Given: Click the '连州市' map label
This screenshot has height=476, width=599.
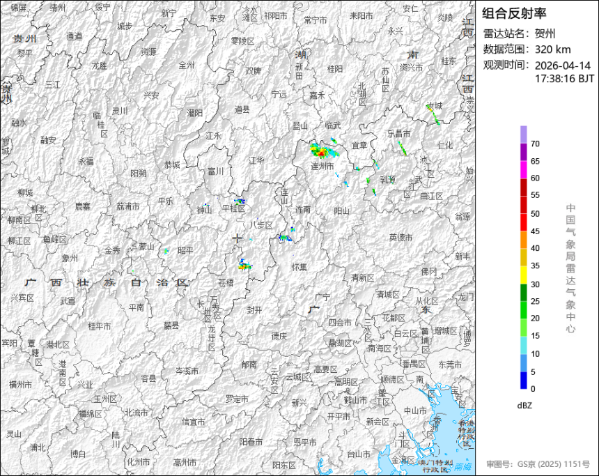Looking at the screenshot, I should 322,167.
